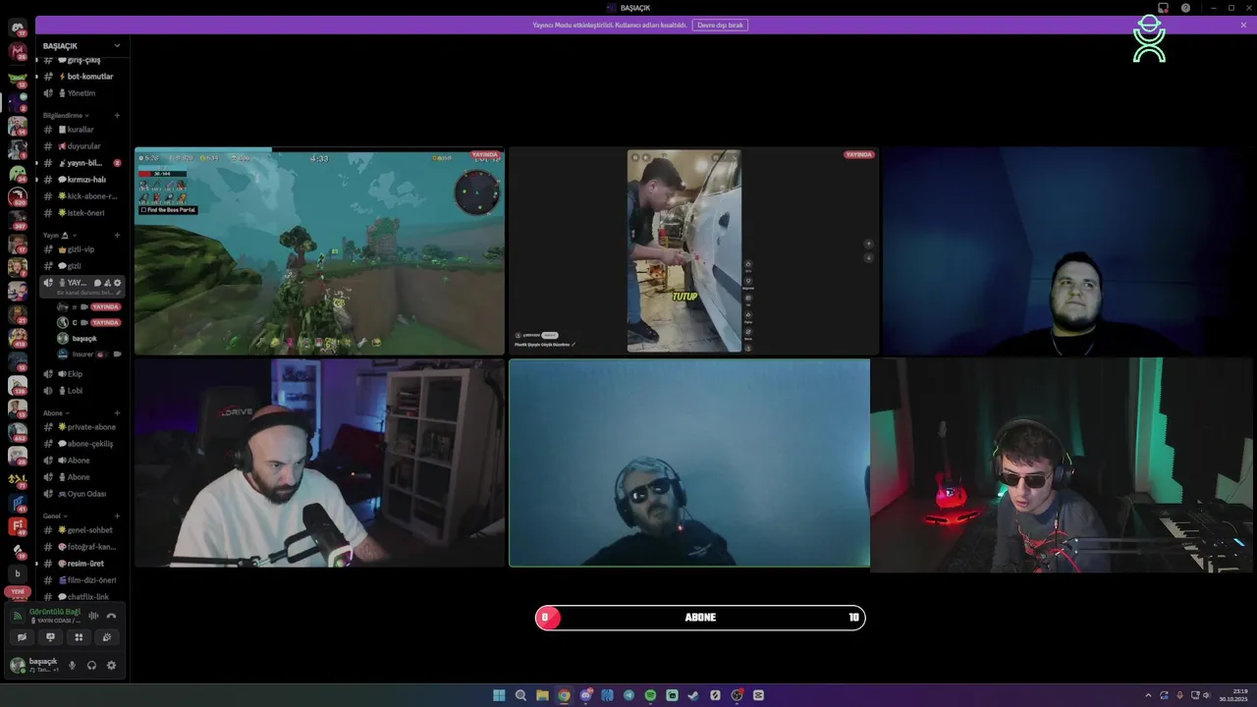The height and width of the screenshot is (707, 1257).
Task: Open activities launcher icon
Action: (79, 637)
